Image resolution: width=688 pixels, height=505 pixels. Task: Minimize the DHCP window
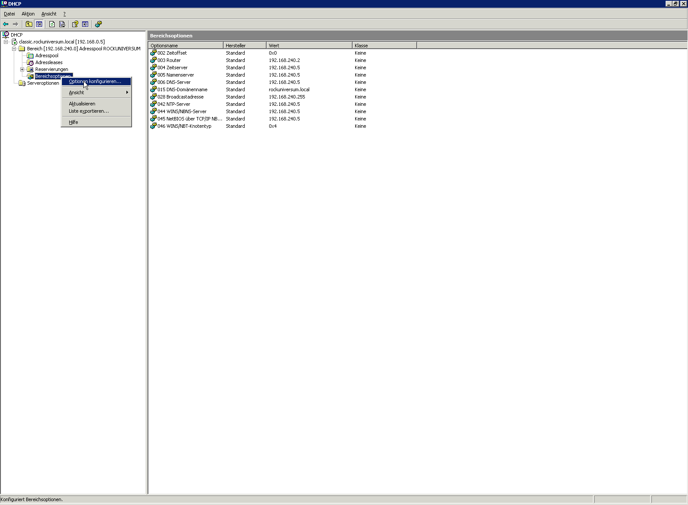pos(669,3)
